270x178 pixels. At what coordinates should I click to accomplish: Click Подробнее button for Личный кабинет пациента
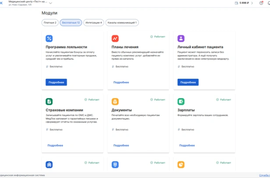pyautogui.click(x=188, y=82)
